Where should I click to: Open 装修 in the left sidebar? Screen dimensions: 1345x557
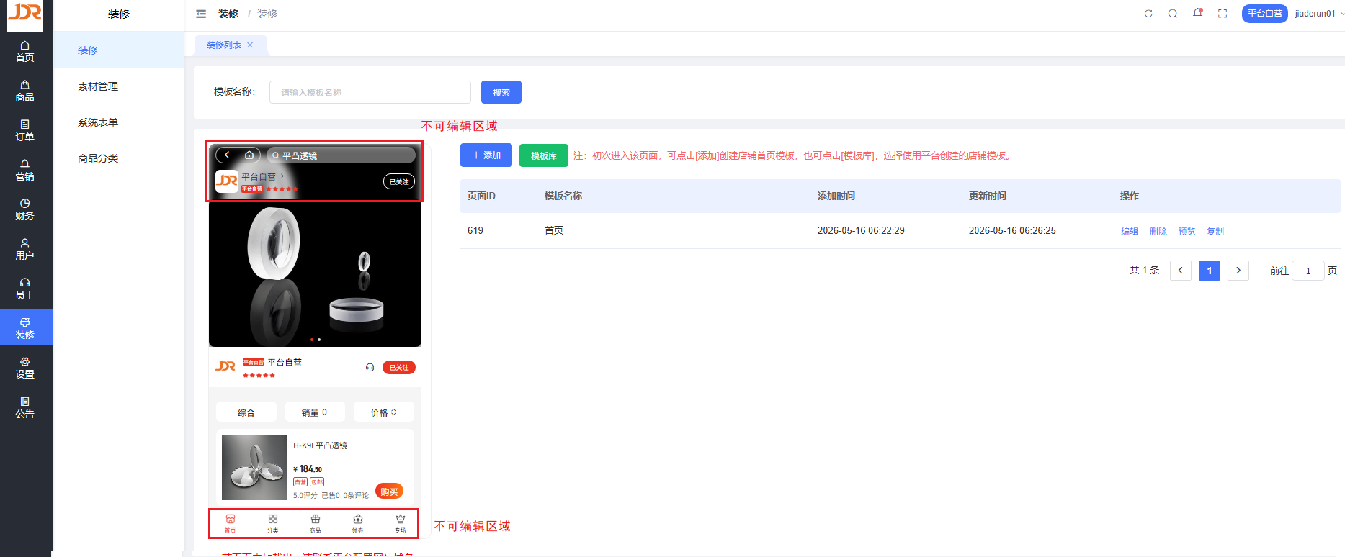pos(25,328)
